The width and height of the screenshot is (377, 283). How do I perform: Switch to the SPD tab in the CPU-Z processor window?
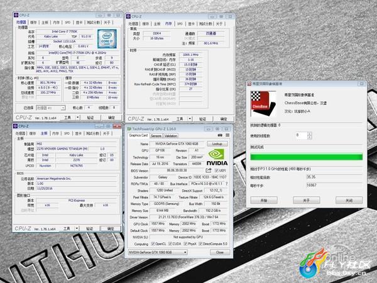click(68, 23)
